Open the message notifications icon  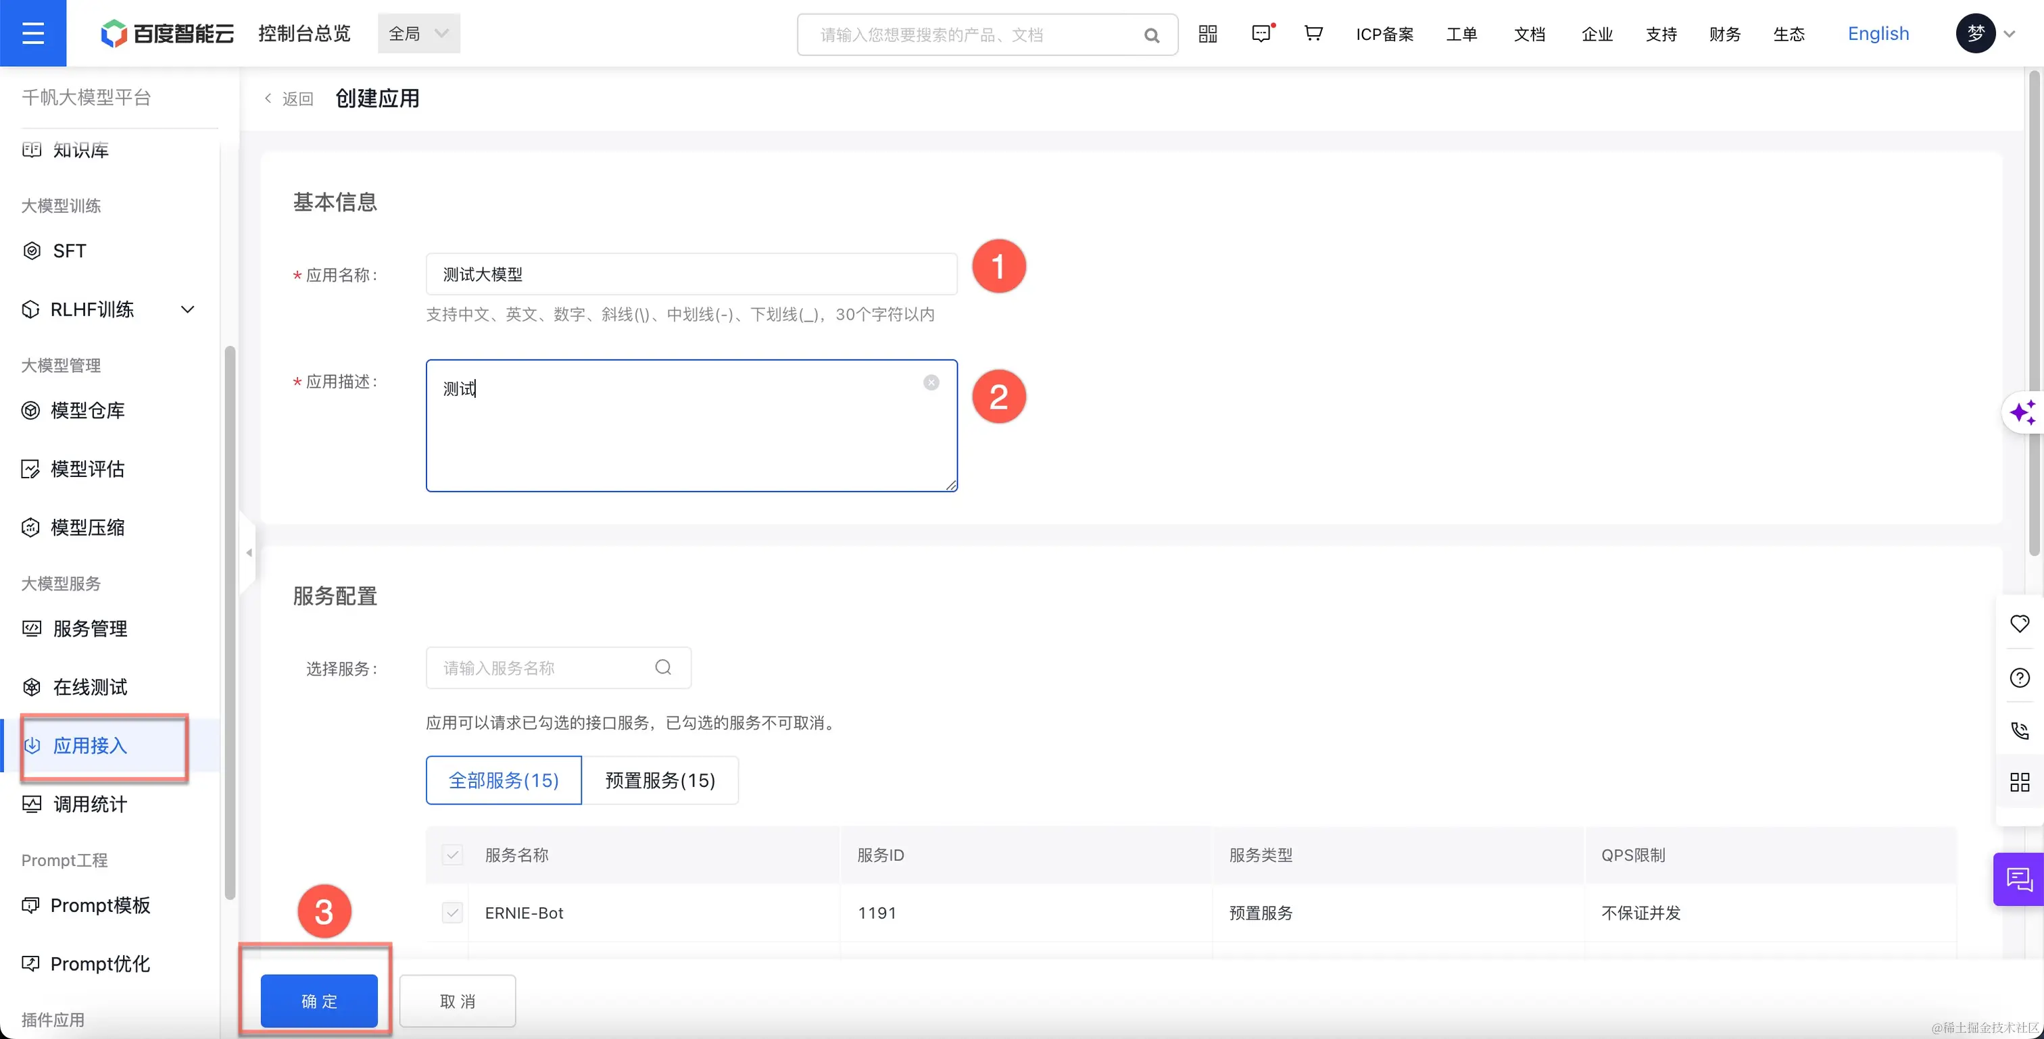[x=1261, y=33]
